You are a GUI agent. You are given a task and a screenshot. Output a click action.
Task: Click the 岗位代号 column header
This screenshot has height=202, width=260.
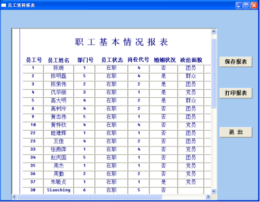pos(138,60)
